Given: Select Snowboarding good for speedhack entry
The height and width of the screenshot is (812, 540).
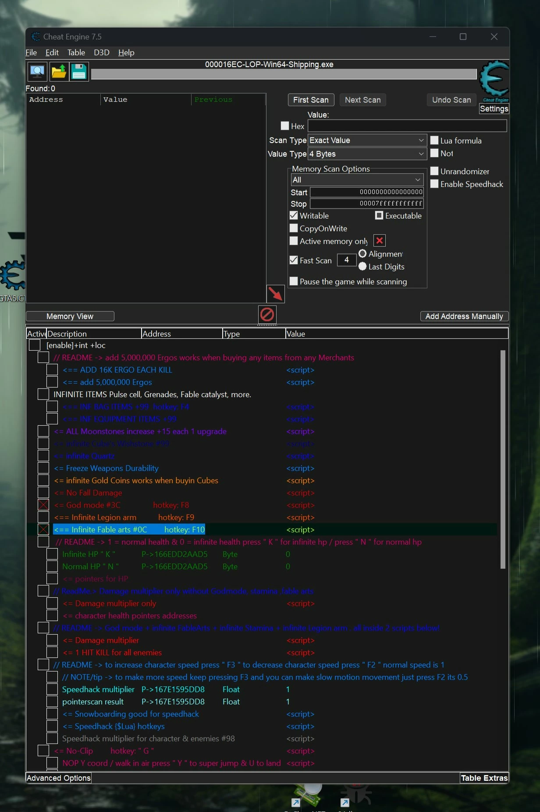Looking at the screenshot, I should click(x=131, y=714).
